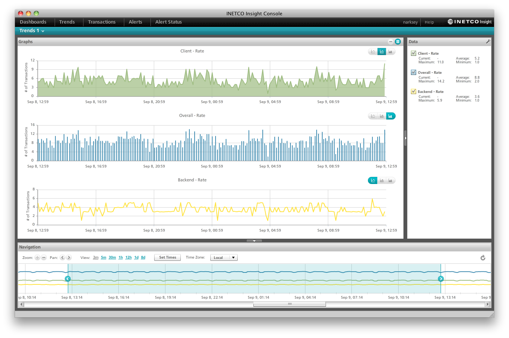Pan the timeline left
509x338 pixels.
(x=63, y=257)
